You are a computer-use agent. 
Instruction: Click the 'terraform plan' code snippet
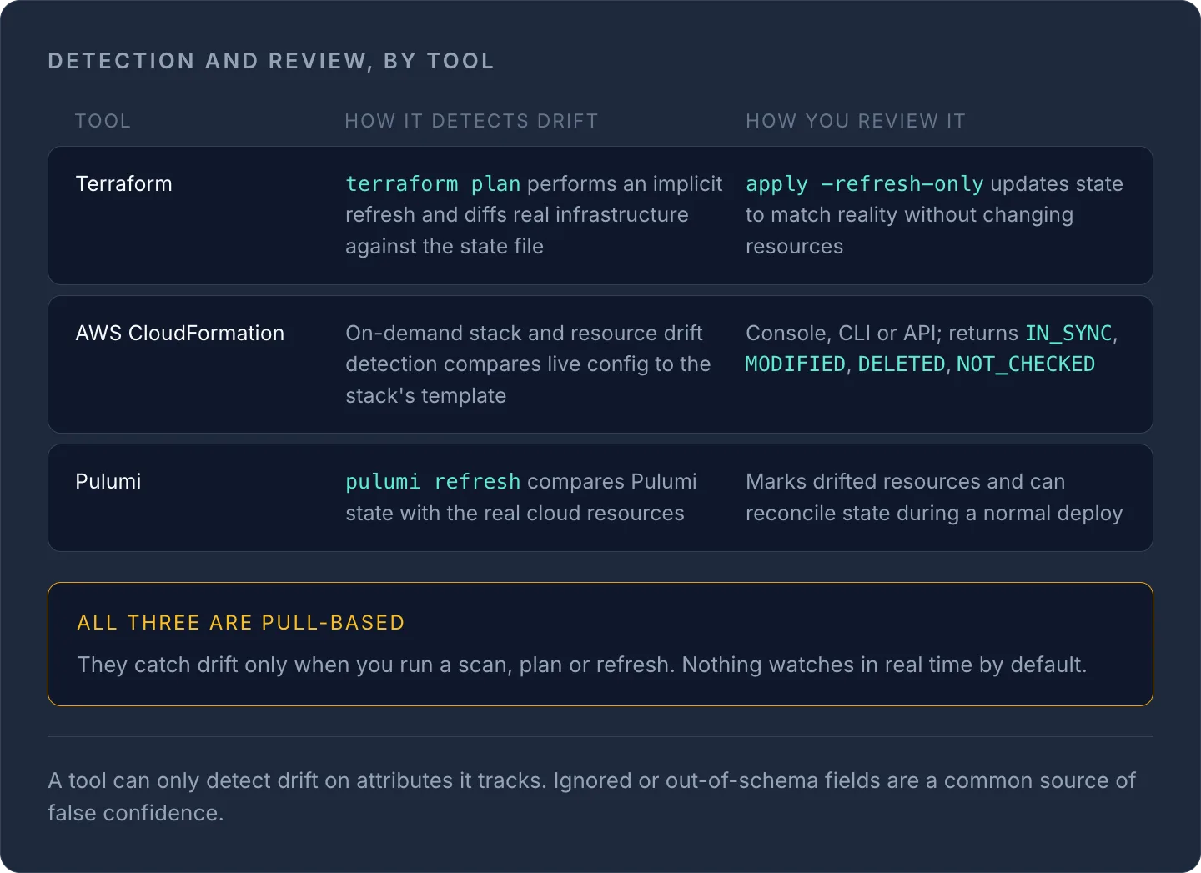point(433,183)
